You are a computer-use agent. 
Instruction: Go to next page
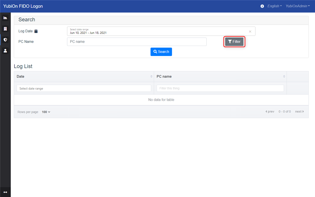point(300,112)
